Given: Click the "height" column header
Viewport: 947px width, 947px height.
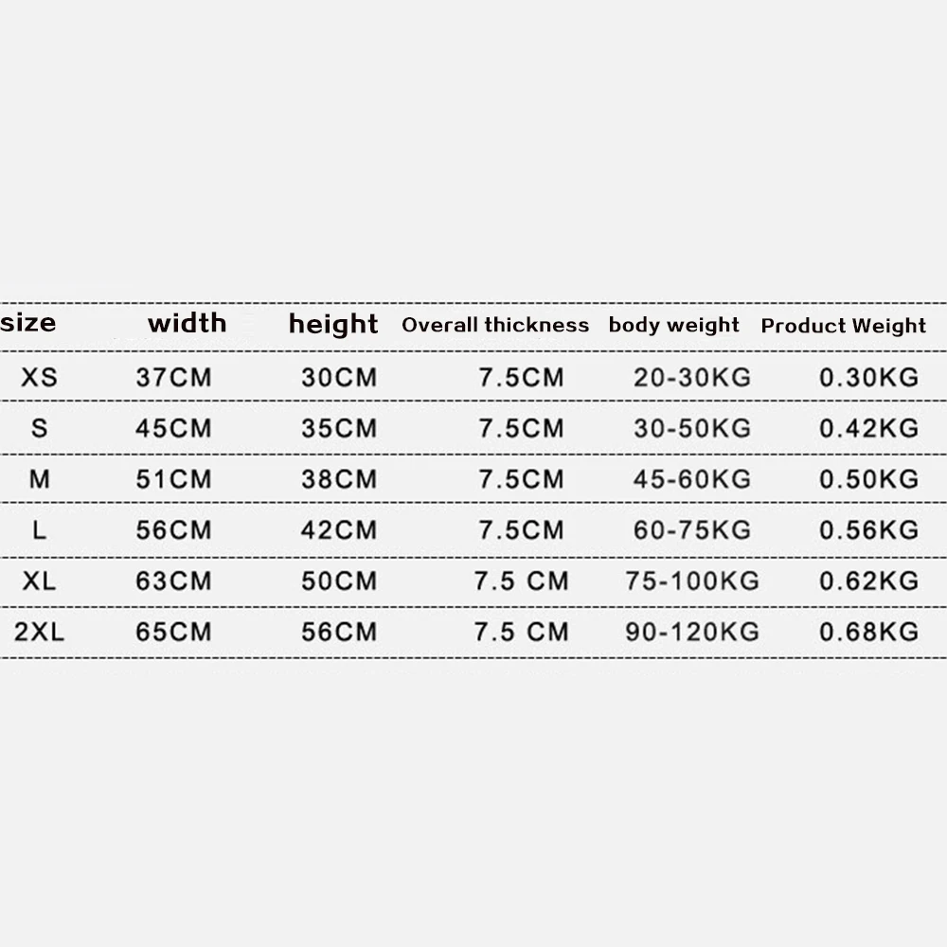Looking at the screenshot, I should tap(333, 325).
